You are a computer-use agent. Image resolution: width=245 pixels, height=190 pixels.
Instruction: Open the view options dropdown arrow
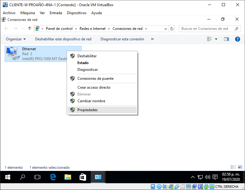coord(216,39)
